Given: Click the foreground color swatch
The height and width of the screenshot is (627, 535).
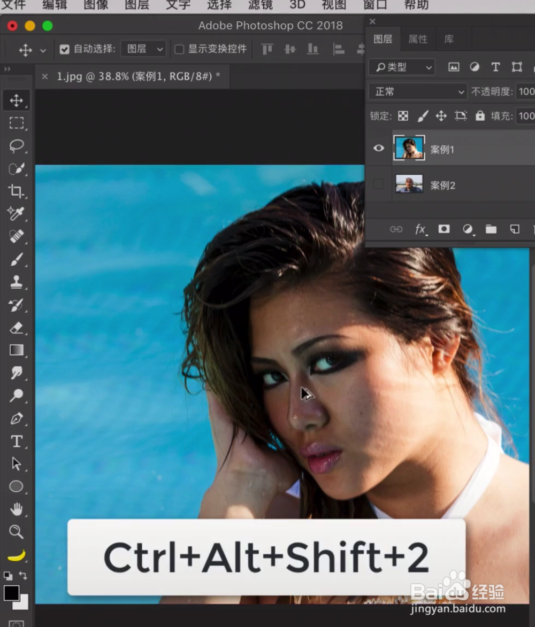Looking at the screenshot, I should pos(11,593).
